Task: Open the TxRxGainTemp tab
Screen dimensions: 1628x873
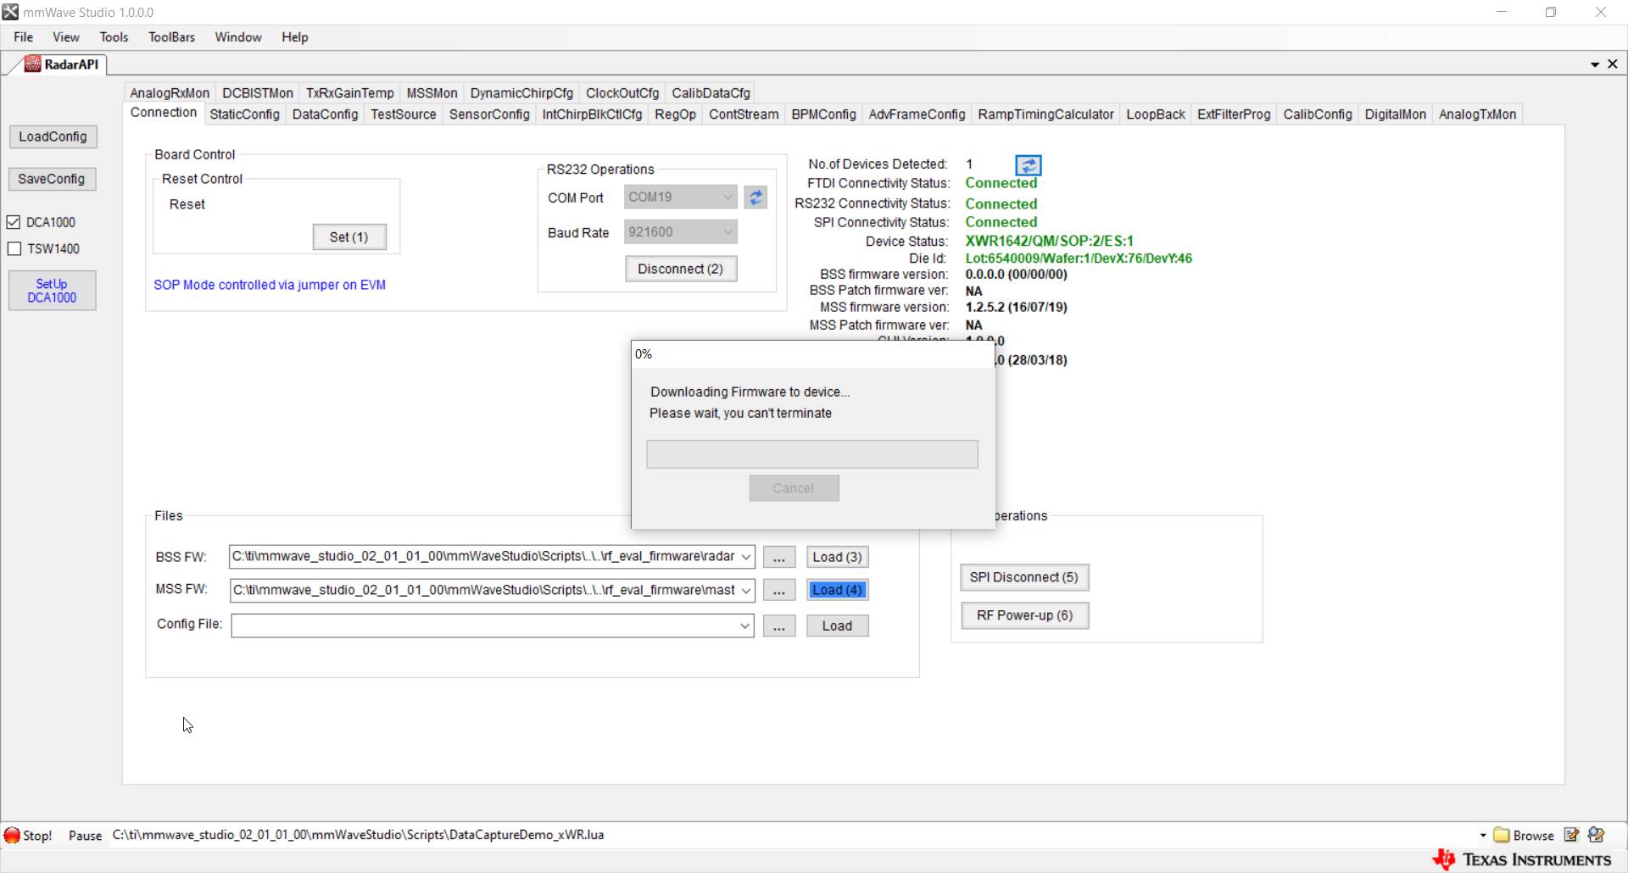Action: [x=350, y=93]
